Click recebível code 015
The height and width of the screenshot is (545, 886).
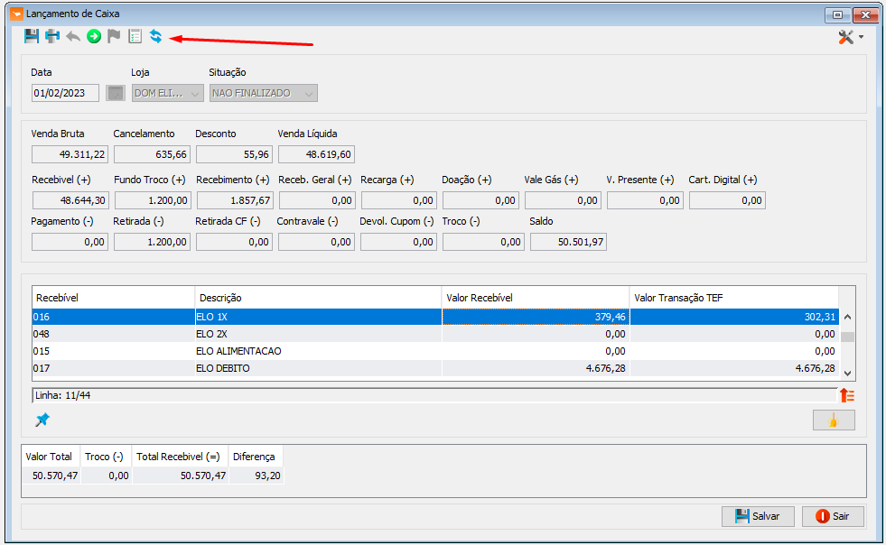point(42,351)
